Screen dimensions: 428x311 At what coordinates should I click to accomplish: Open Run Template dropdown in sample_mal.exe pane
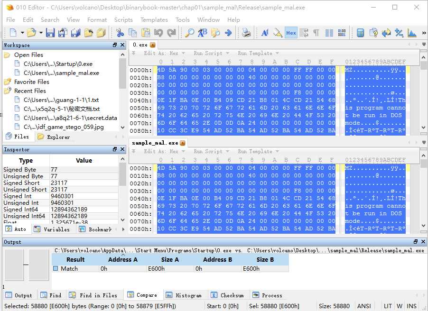click(258, 151)
